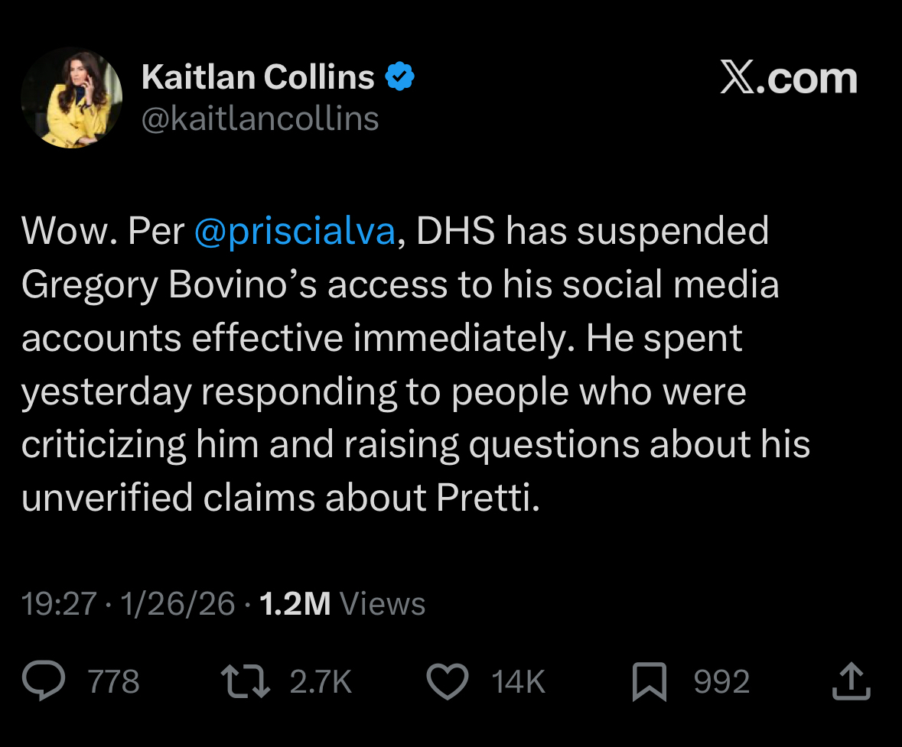View the 1.2M Views analytics

pos(342,604)
